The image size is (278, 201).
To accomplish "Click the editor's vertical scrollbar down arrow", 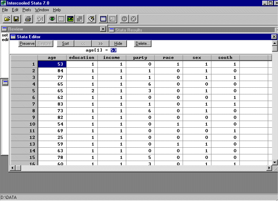I will pyautogui.click(x=275, y=162).
